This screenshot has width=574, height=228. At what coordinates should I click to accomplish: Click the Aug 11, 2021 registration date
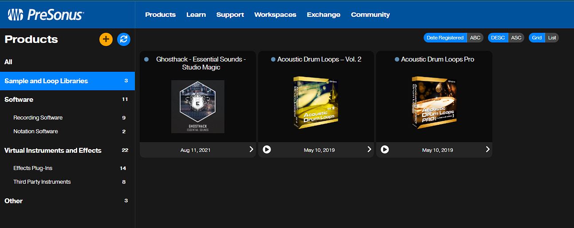coord(196,150)
